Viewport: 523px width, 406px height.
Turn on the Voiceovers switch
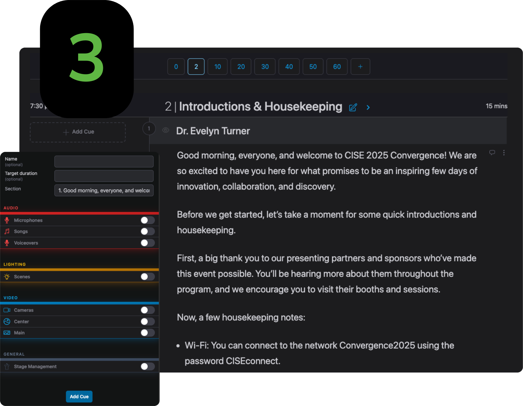(147, 243)
